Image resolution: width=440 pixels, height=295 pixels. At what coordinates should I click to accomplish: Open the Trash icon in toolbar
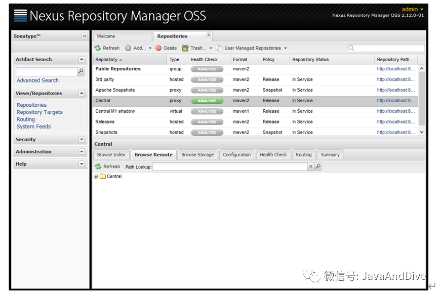point(185,48)
